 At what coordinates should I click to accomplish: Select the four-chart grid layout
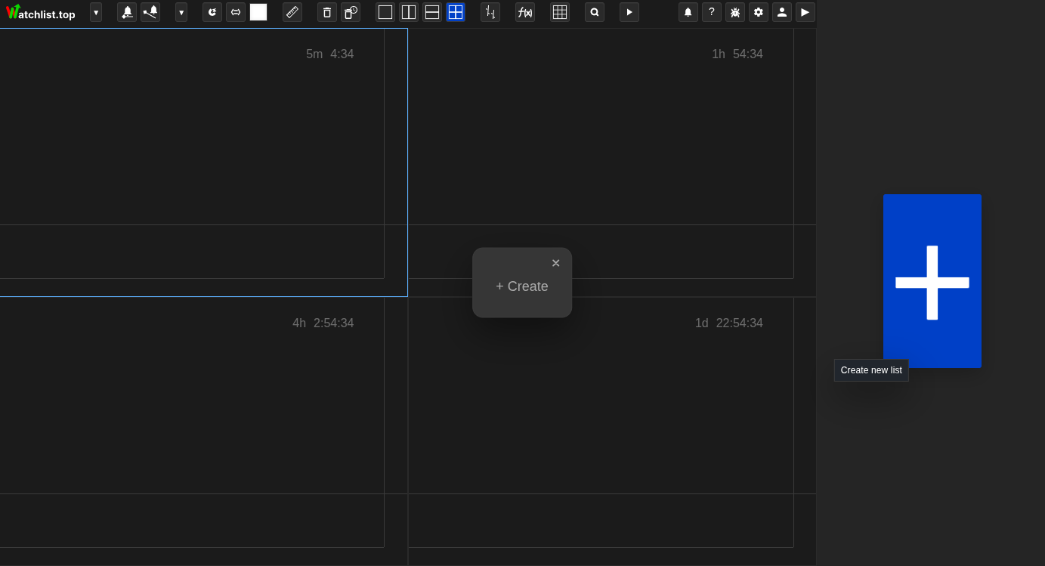(x=456, y=12)
